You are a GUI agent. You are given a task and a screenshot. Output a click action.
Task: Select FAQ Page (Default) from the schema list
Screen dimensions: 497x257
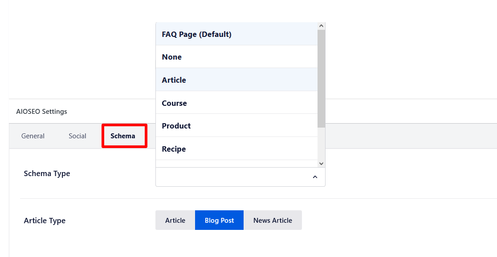point(196,34)
